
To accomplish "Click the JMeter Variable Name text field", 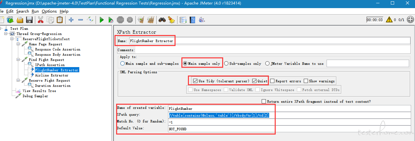I will coord(368,64).
